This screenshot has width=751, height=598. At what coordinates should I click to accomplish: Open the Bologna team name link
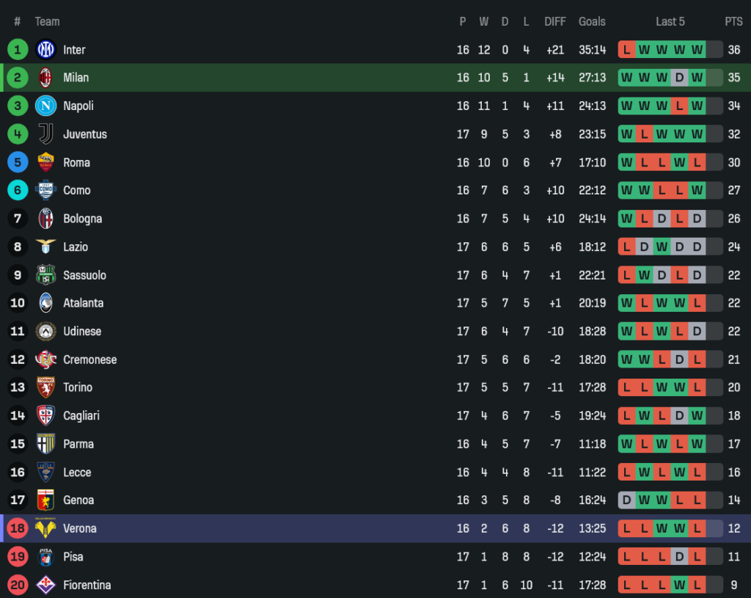point(82,219)
